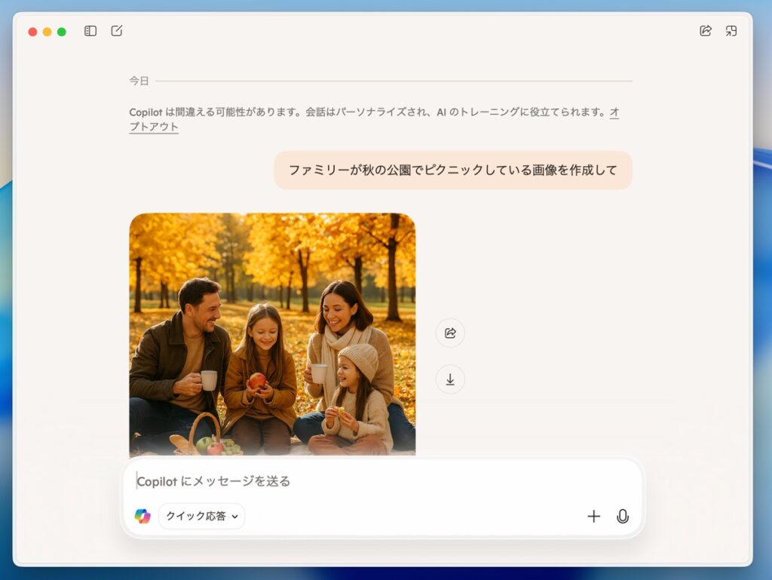Image resolution: width=772 pixels, height=580 pixels.
Task: Share the conversation from the title bar
Action: click(x=706, y=31)
